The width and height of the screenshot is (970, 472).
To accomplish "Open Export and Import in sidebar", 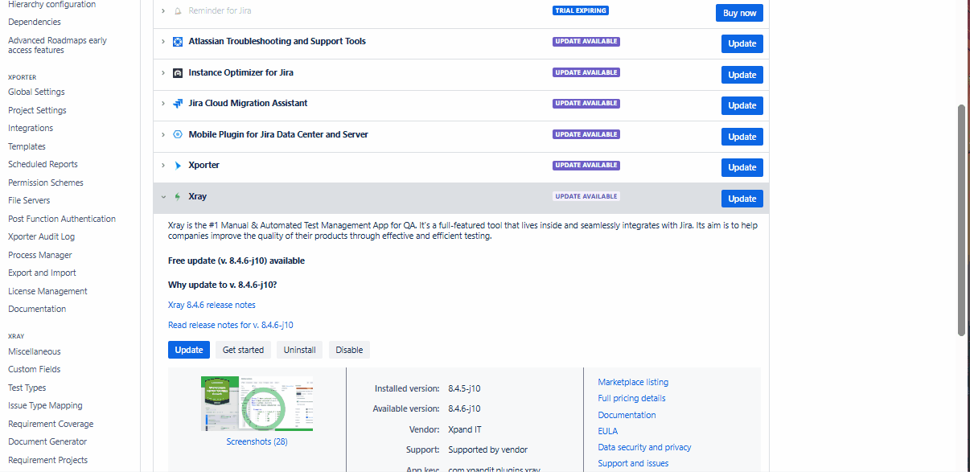I will point(42,273).
